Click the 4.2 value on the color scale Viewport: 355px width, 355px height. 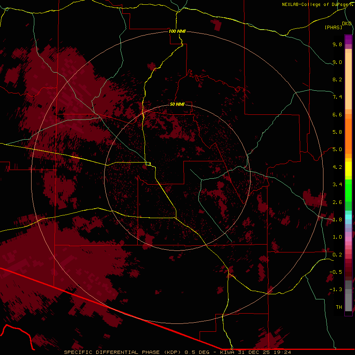click(337, 167)
